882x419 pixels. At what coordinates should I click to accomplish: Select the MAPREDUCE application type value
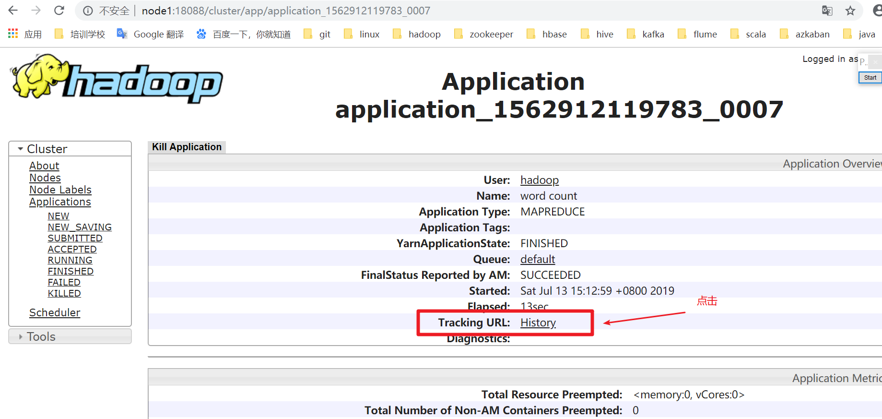point(553,212)
